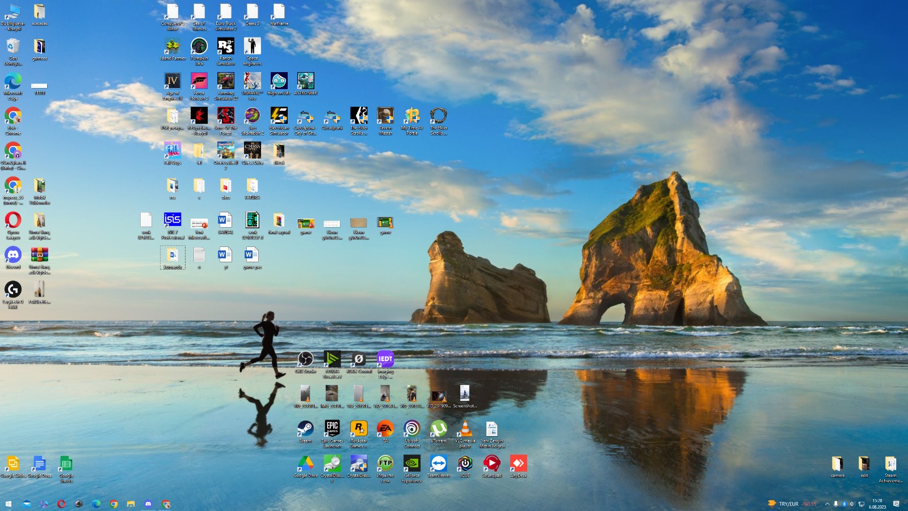Select the Recycle Bin (Geri Dönüşüm) icon
This screenshot has height=511, width=908.
click(13, 51)
